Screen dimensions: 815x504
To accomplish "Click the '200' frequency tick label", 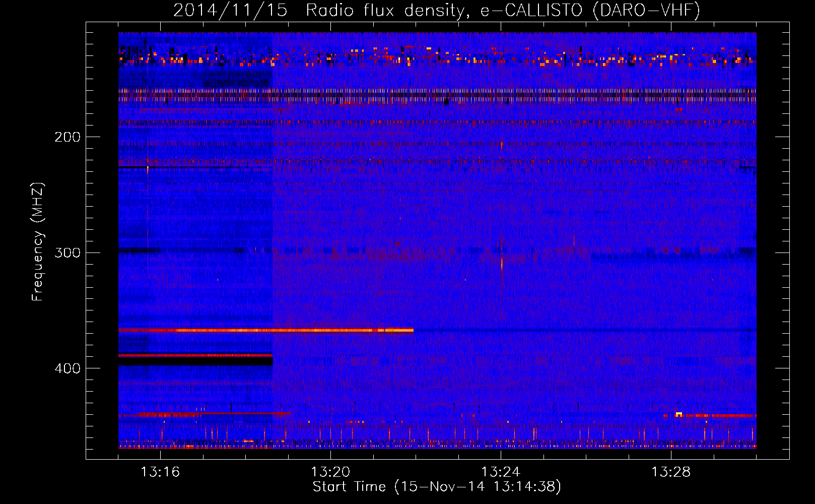I will [67, 137].
